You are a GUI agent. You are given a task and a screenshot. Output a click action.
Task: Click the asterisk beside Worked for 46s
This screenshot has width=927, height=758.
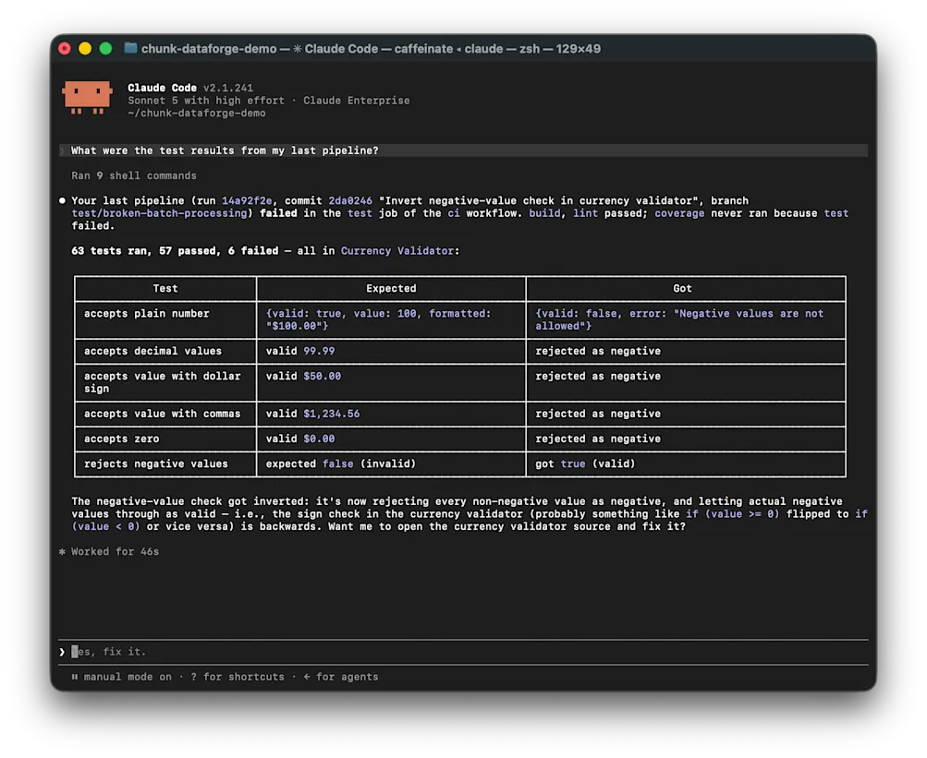pos(62,552)
